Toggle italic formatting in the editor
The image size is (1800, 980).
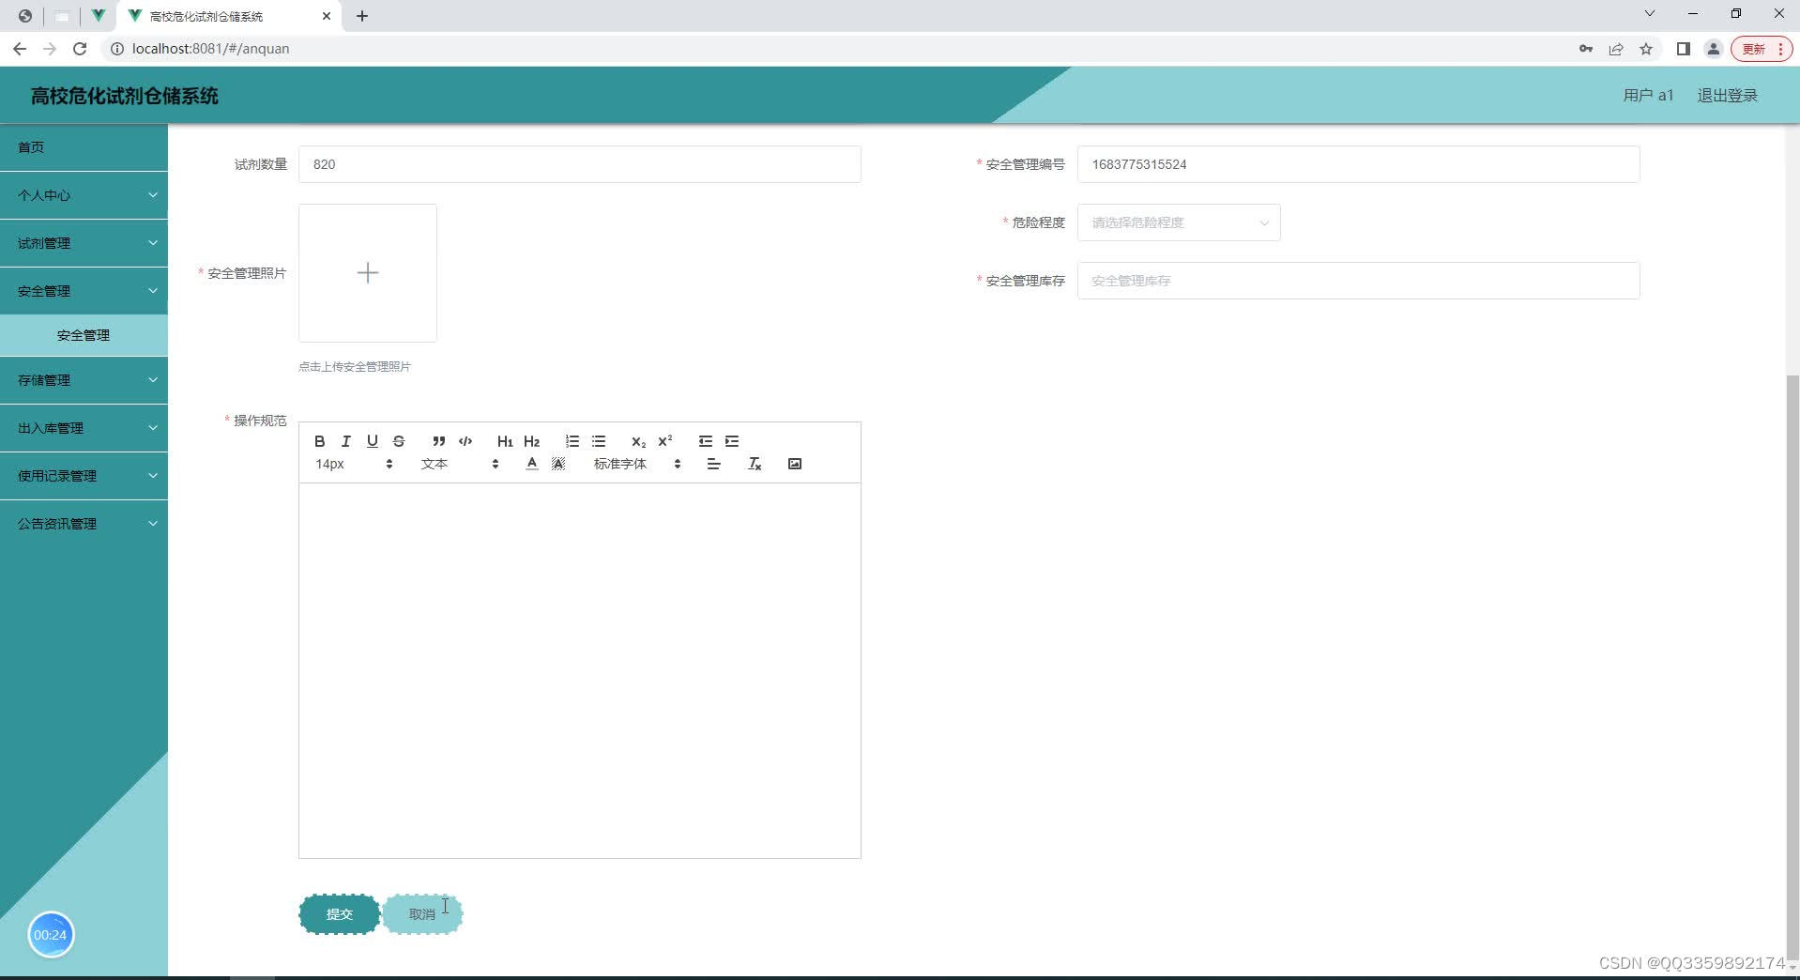[346, 441]
